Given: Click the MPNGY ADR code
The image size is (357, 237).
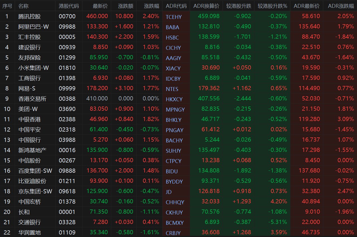Looking at the screenshot, I should (175, 110).
